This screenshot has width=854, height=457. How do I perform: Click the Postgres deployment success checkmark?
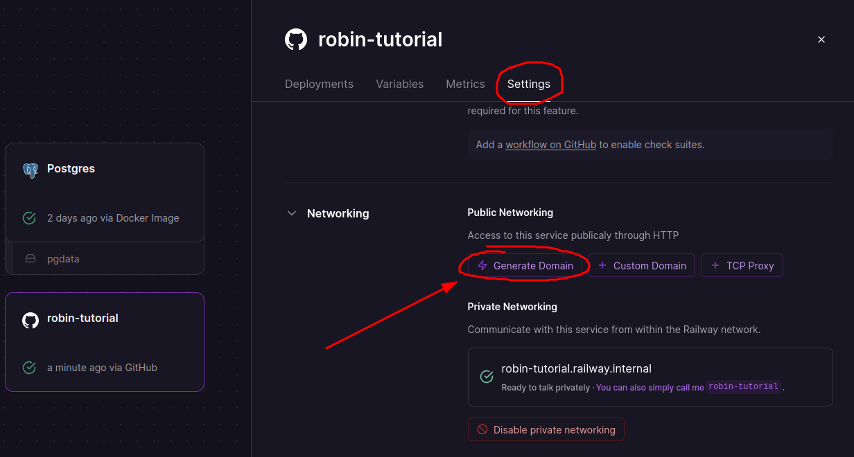[x=29, y=218]
